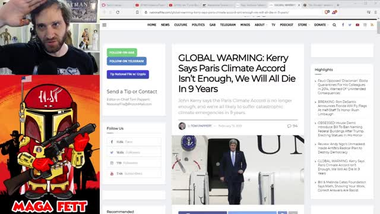This screenshot has height=214, width=380.
Task: Open the browser main menu icon
Action: 376,12
